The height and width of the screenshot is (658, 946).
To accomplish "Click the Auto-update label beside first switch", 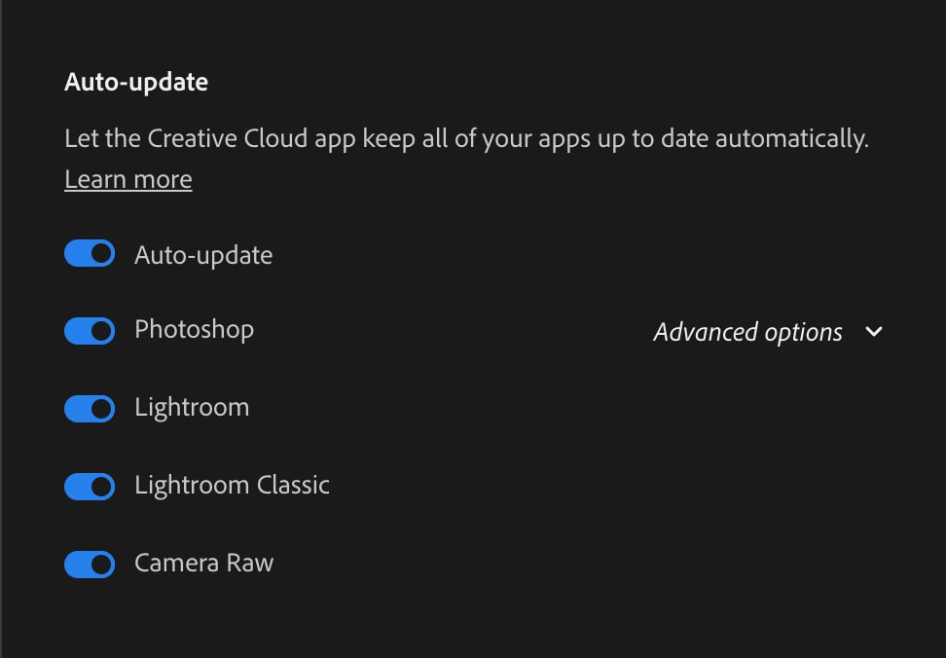I will (203, 256).
